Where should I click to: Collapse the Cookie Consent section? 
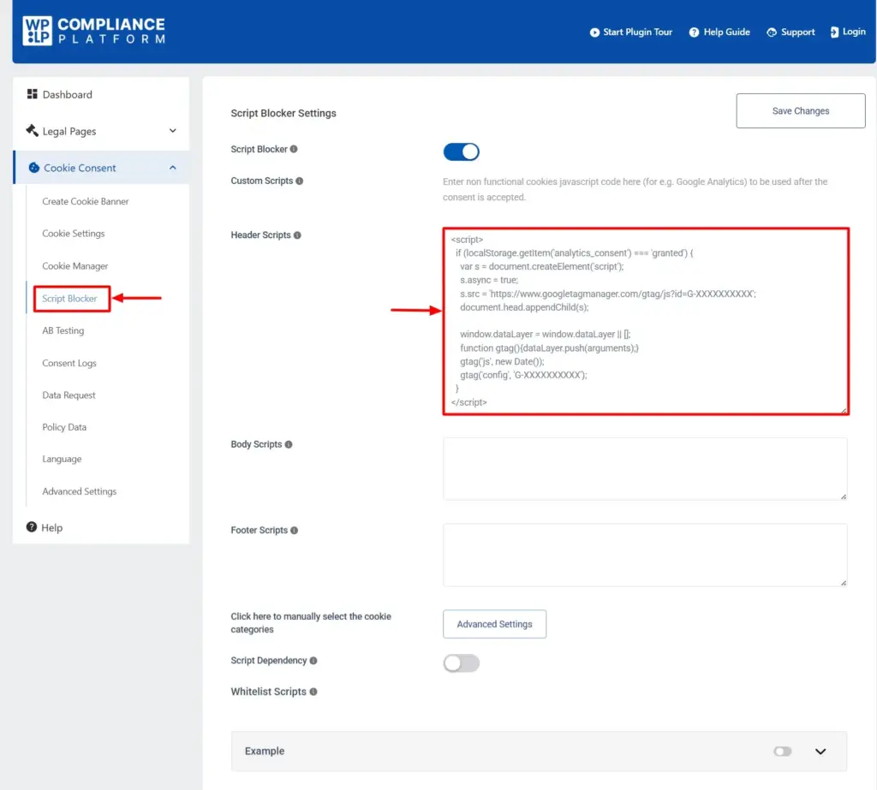[172, 168]
